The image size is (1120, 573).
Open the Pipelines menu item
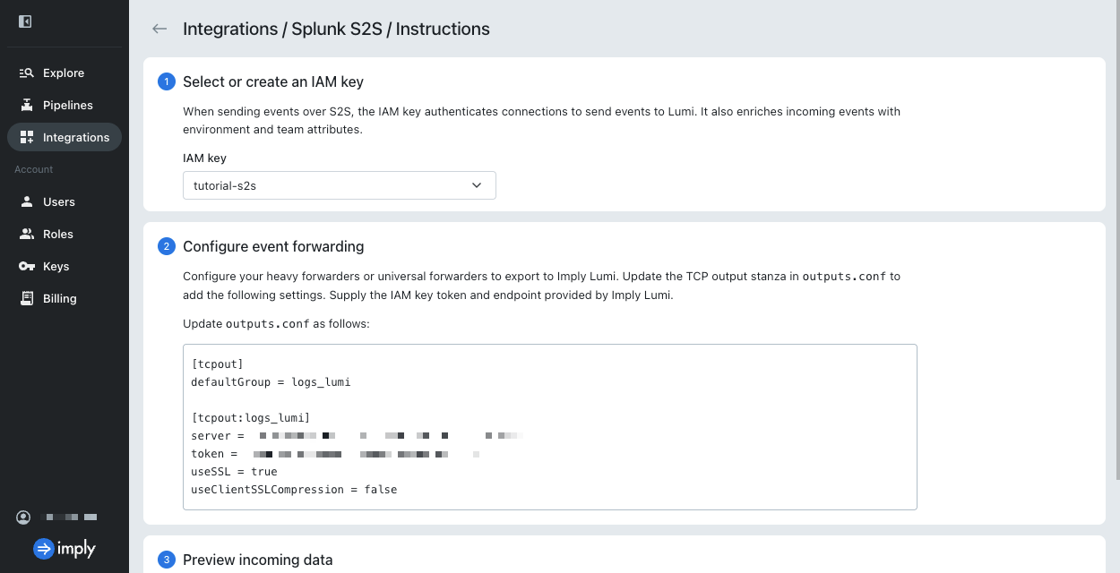point(65,105)
